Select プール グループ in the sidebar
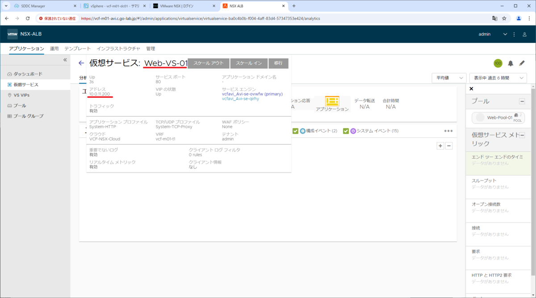This screenshot has width=536, height=298. pos(35,116)
